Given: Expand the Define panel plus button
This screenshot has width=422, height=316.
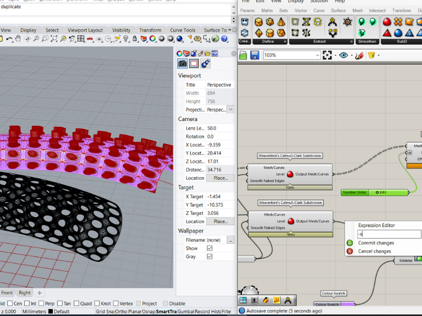Looking at the screenshot, I should coord(285,42).
